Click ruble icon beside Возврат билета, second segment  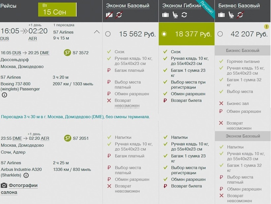click(x=165, y=186)
